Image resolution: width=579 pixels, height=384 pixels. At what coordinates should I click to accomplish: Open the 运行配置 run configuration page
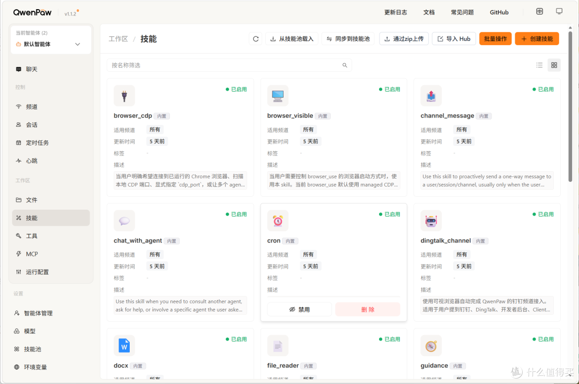click(x=51, y=272)
